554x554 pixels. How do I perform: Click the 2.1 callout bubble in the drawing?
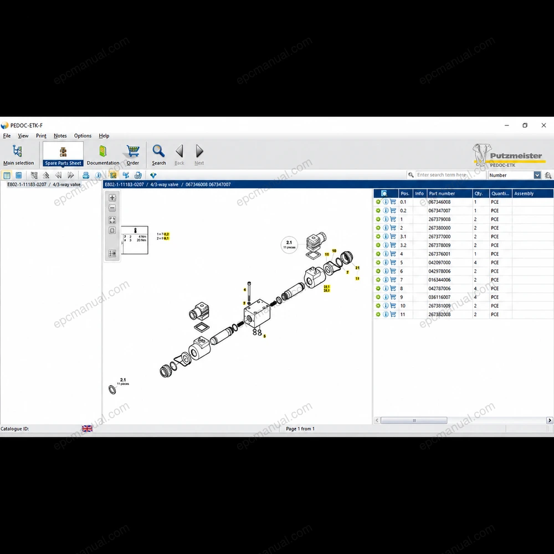point(289,244)
